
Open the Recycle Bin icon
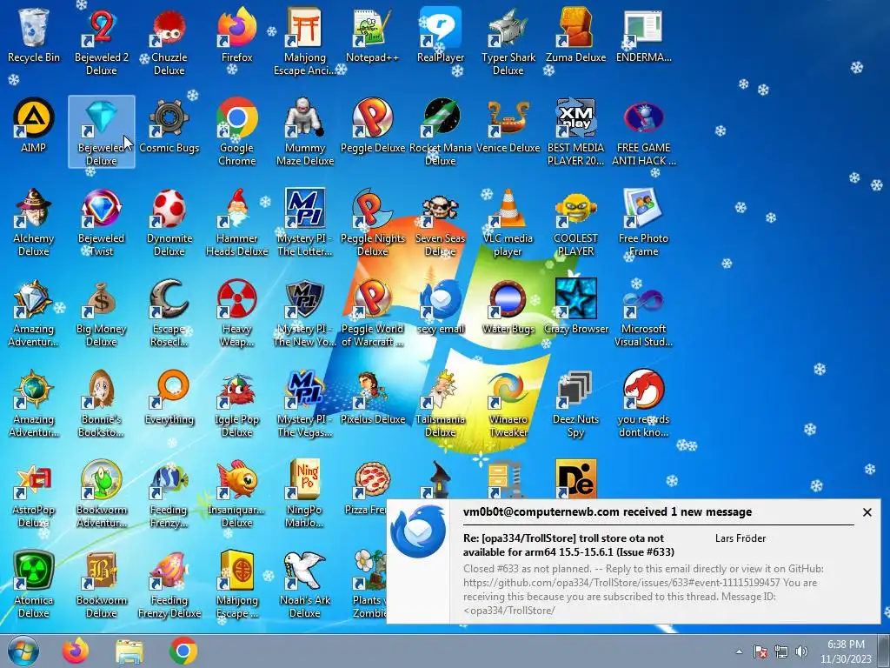coord(34,35)
